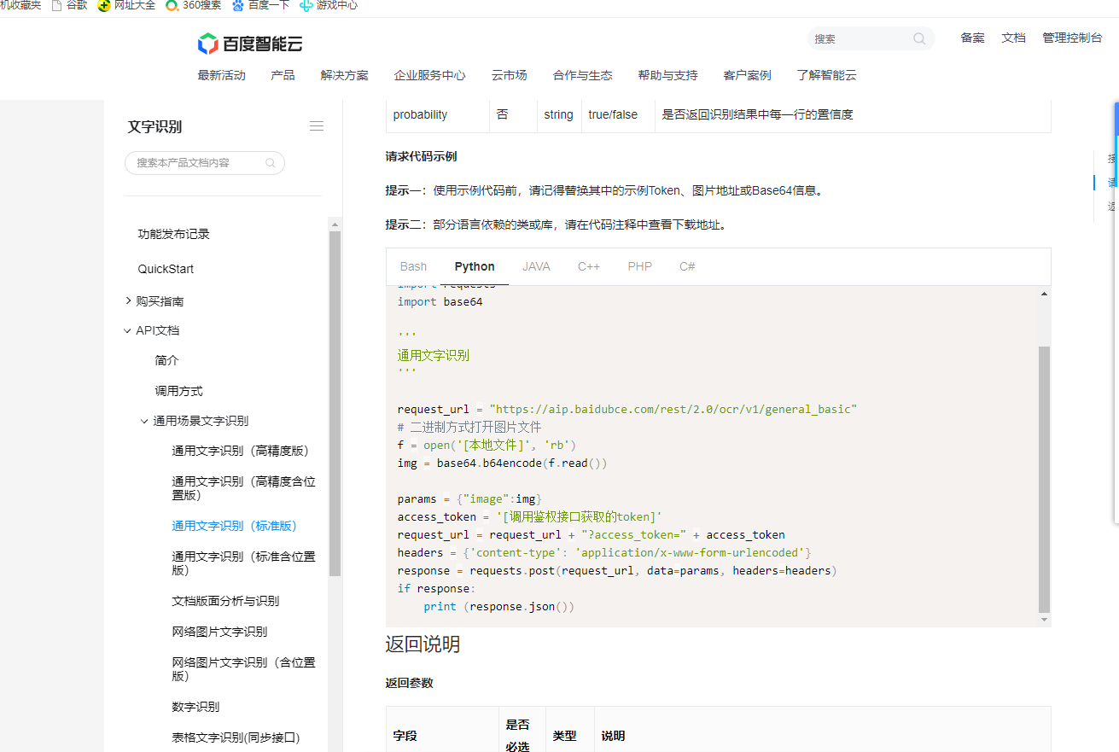Click the search icon in the top search bar

point(919,38)
